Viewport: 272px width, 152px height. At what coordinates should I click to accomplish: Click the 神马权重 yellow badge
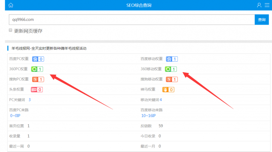coord(168,90)
